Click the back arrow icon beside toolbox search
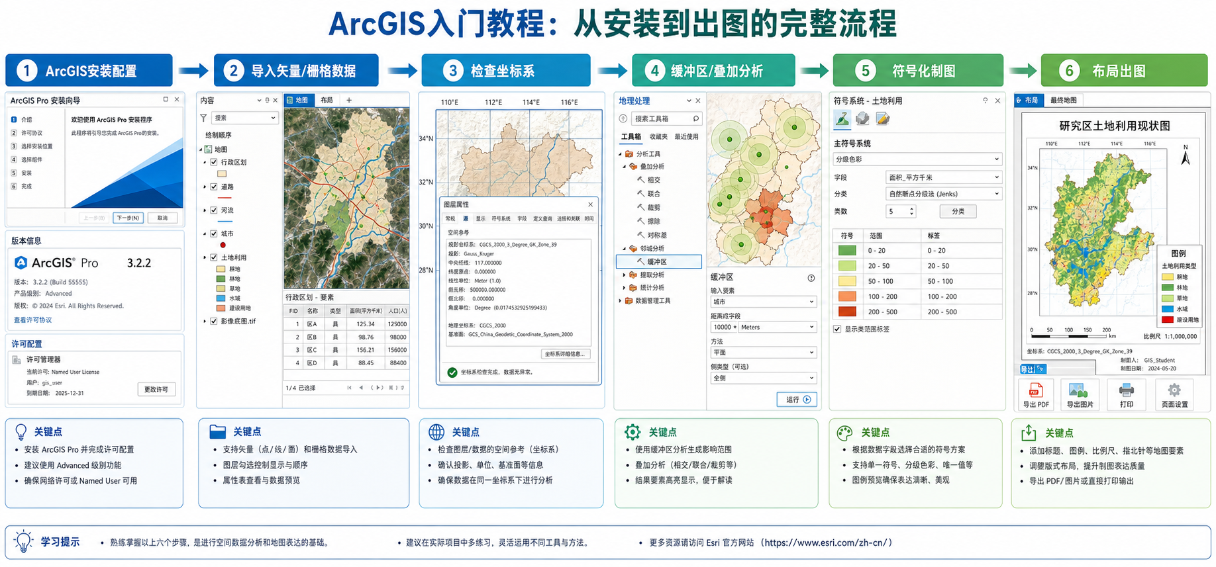This screenshot has width=1216, height=567. pos(623,118)
